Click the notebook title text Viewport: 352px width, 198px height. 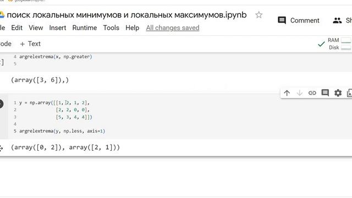(127, 15)
